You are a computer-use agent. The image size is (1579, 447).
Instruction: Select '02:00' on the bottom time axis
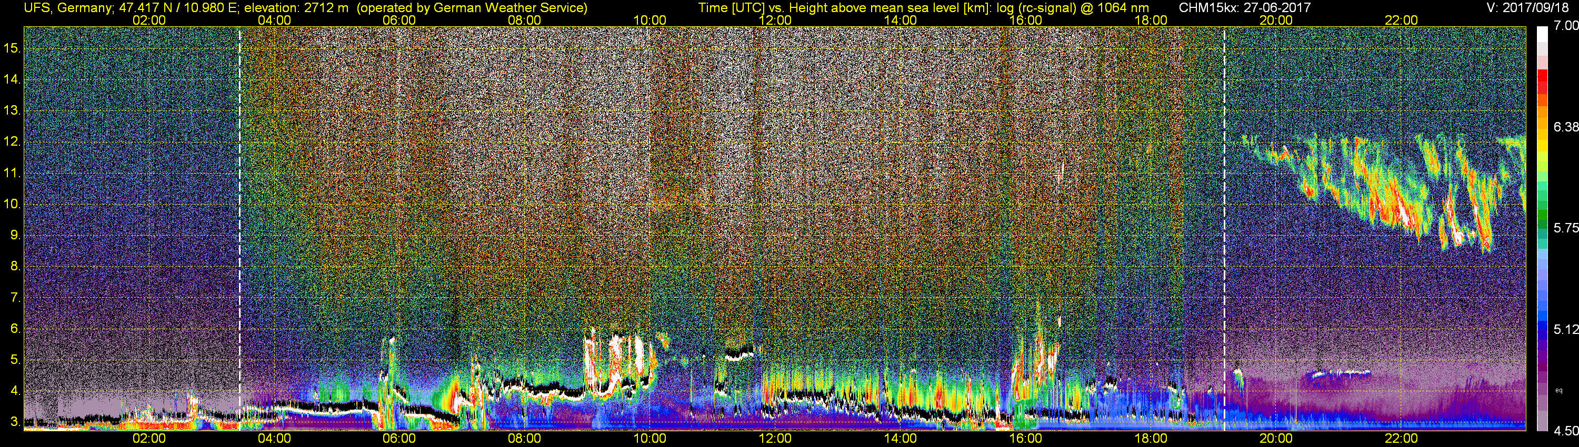(149, 439)
